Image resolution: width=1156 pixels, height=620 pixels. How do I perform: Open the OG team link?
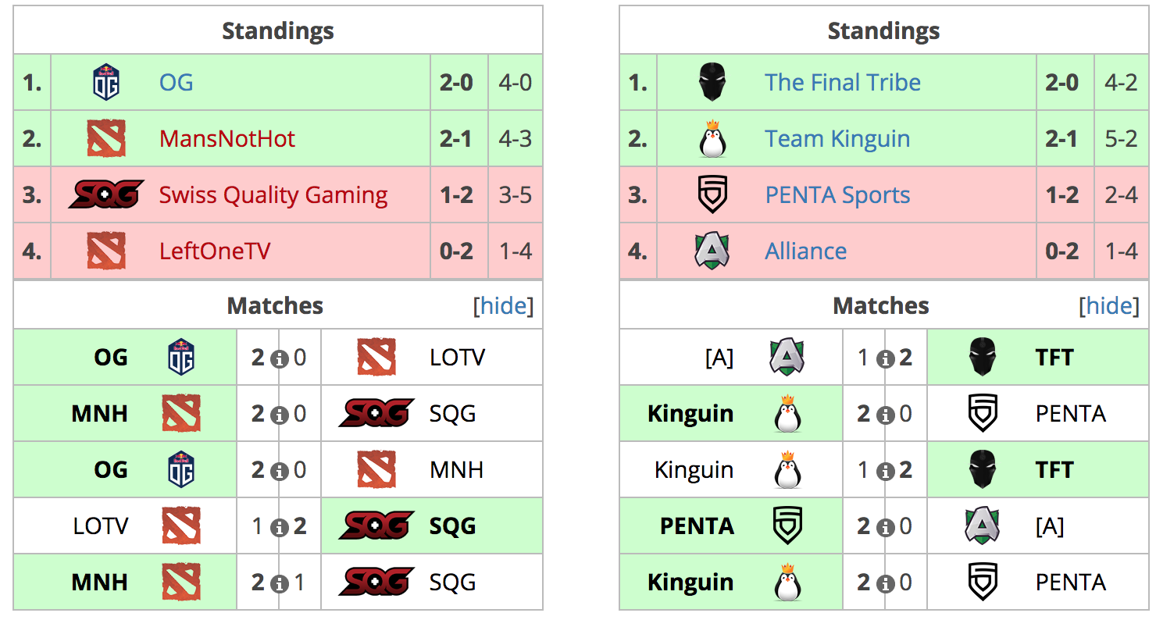176,82
